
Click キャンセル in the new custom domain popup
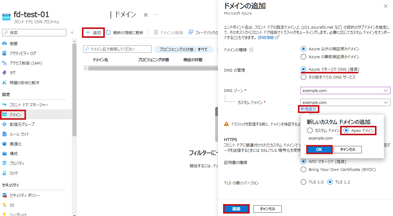point(348,150)
